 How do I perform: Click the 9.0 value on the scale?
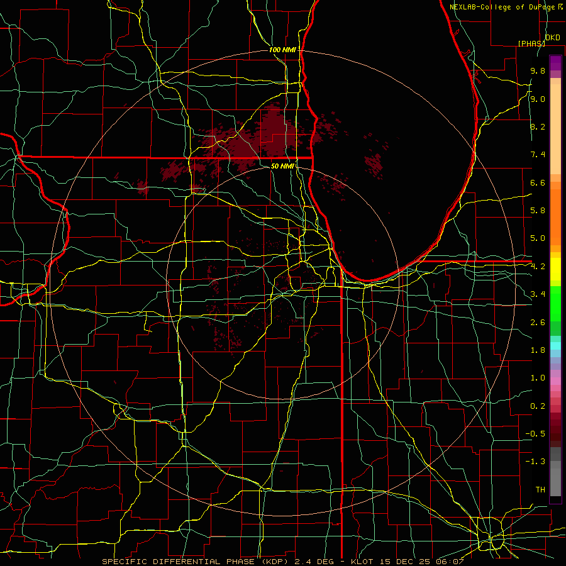(x=538, y=99)
